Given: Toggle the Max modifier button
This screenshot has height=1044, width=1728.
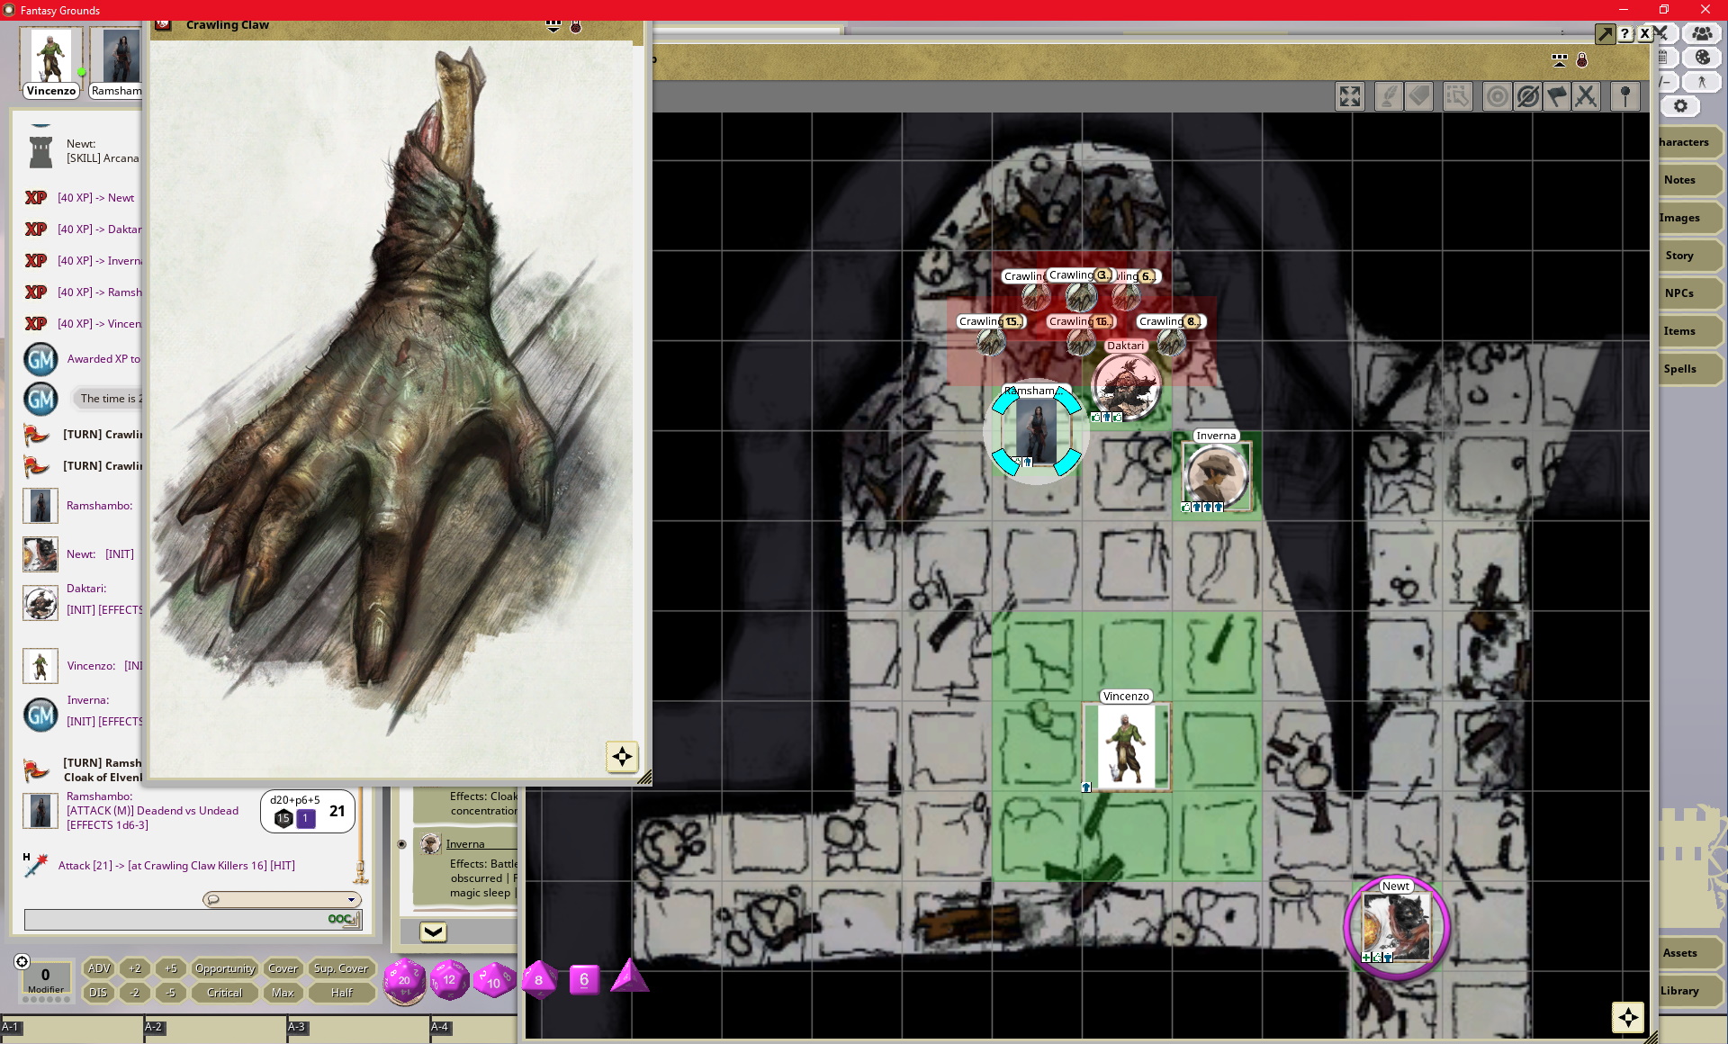Looking at the screenshot, I should coord(283,993).
